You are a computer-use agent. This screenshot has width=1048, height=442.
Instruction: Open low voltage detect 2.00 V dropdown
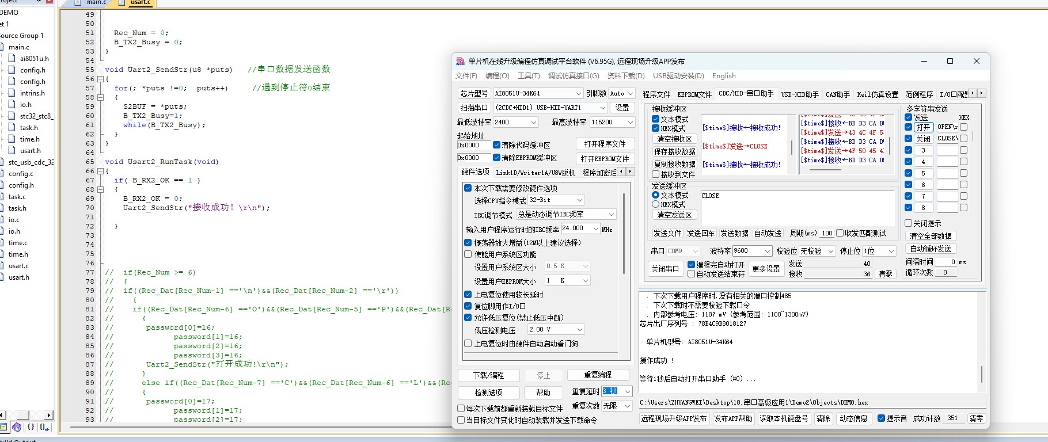(556, 329)
